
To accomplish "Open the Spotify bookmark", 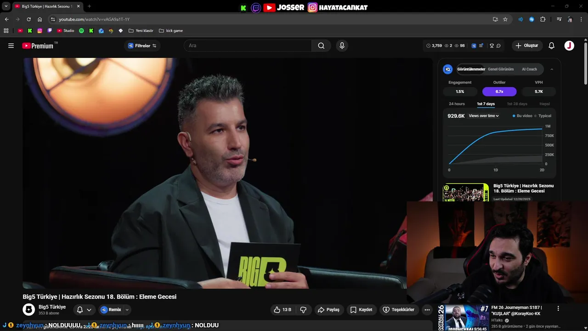I will pyautogui.click(x=81, y=31).
